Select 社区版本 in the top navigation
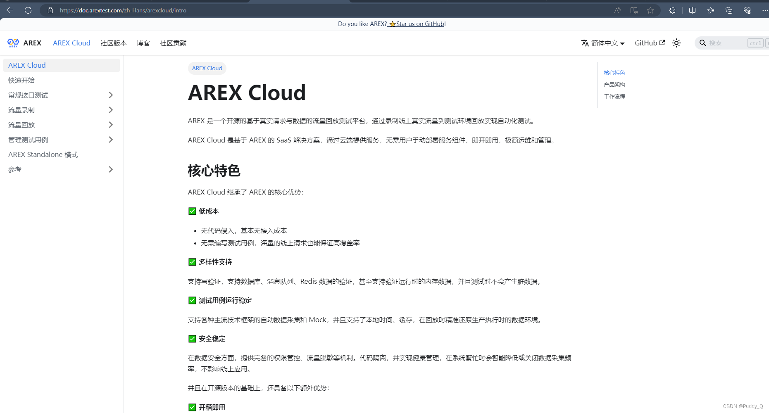 click(113, 43)
